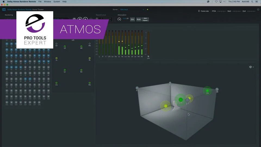Open the Dolby Atmos Renderer Remote app menu

(x=21, y=2)
